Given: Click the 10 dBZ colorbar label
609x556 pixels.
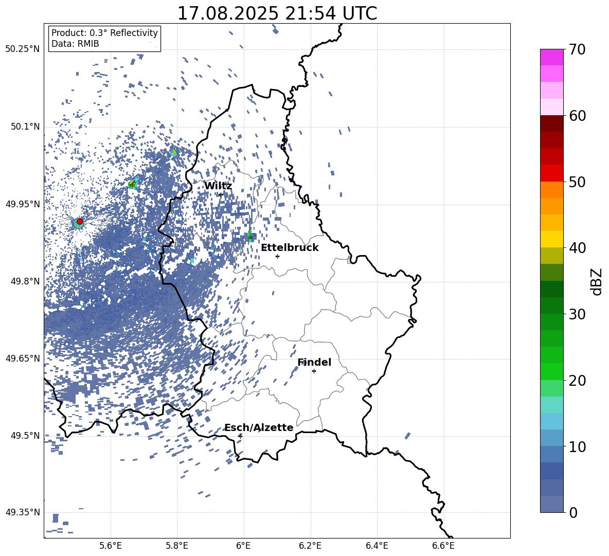Looking at the screenshot, I should [577, 446].
